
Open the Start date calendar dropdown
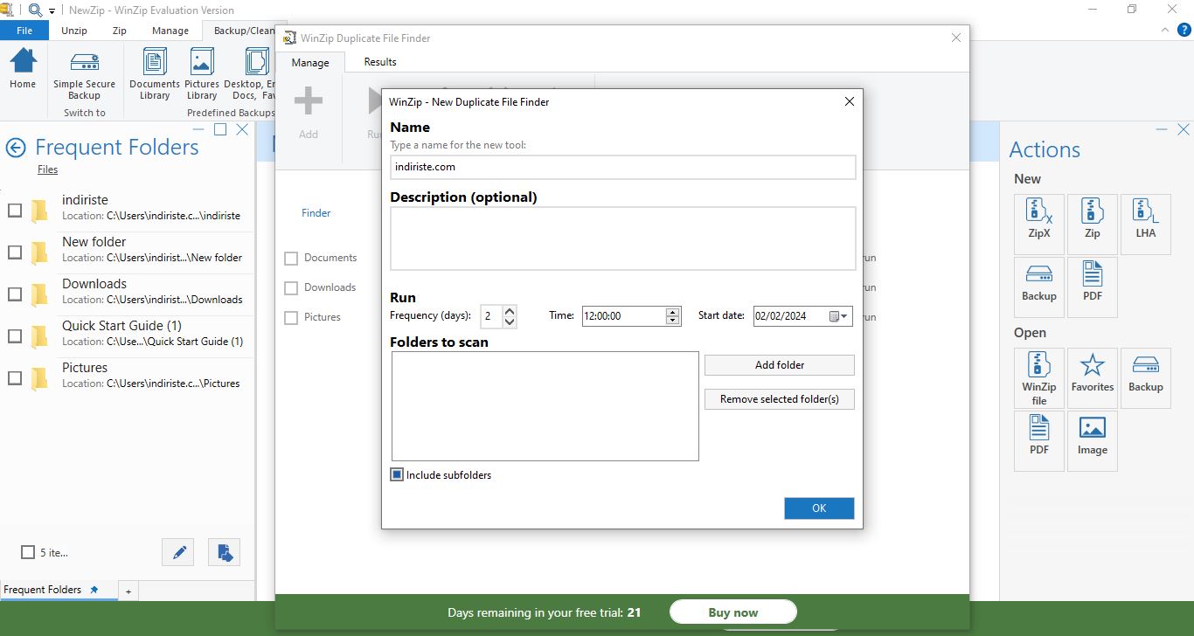tap(838, 316)
